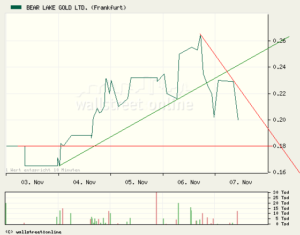Click the 0.26 price axis label
300x235 pixels.
click(279, 41)
